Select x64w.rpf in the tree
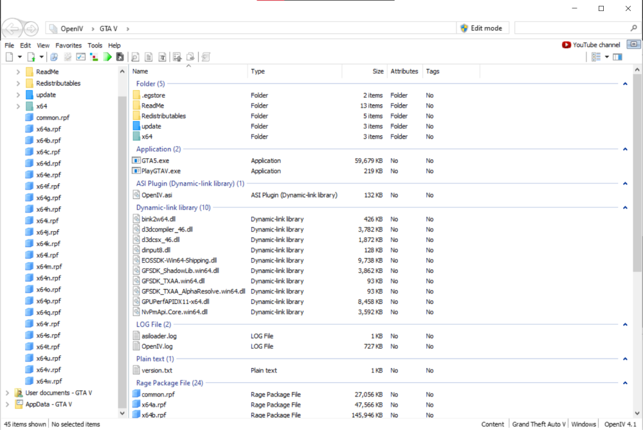The width and height of the screenshot is (643, 430). pyautogui.click(x=49, y=381)
